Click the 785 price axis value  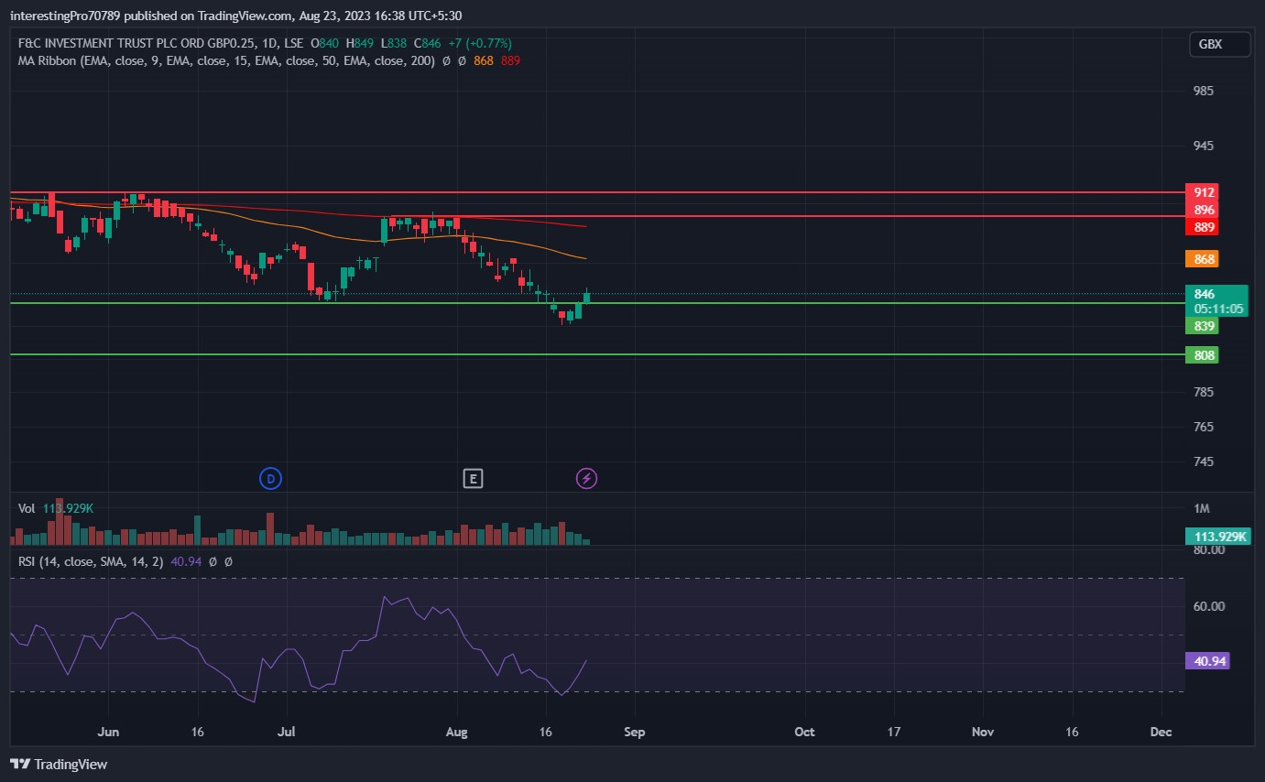tap(1204, 392)
